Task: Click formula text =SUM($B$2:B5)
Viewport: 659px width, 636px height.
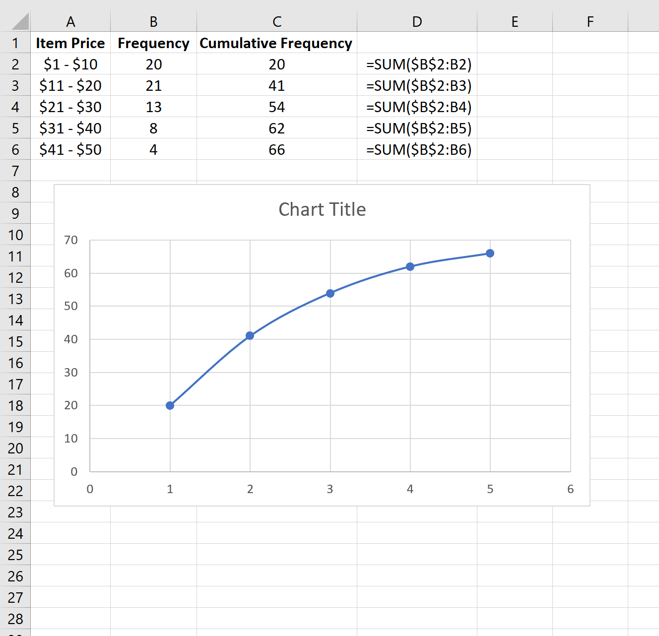Action: (x=419, y=128)
